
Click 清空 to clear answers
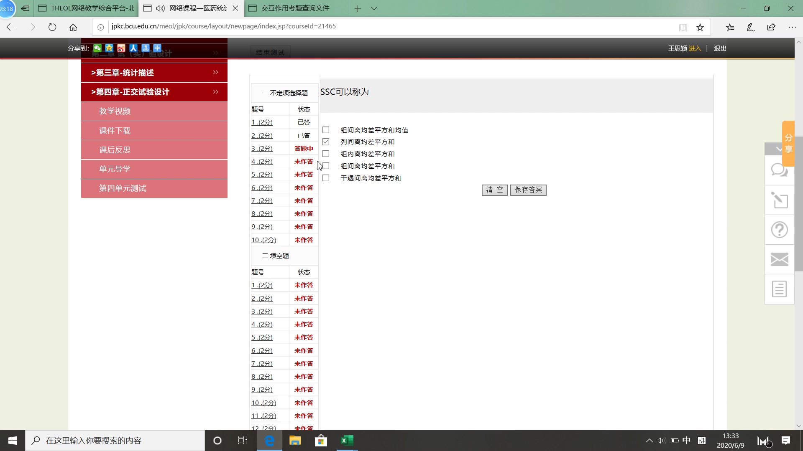[x=495, y=190]
